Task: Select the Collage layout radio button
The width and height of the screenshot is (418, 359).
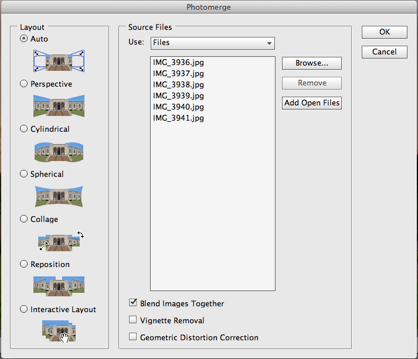Action: pyautogui.click(x=23, y=219)
